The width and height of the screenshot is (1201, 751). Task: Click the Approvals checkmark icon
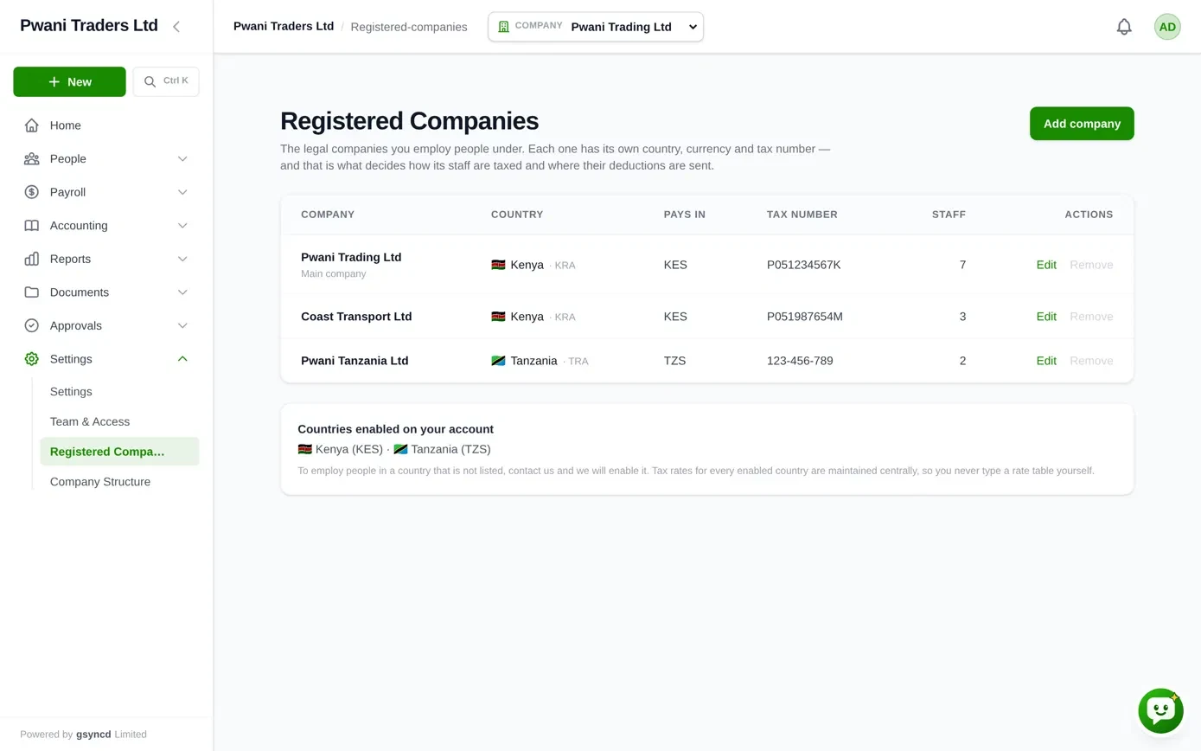[x=32, y=325]
